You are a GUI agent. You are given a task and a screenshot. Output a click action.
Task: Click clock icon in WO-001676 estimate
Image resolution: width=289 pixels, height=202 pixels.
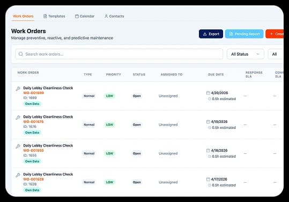tap(210, 128)
